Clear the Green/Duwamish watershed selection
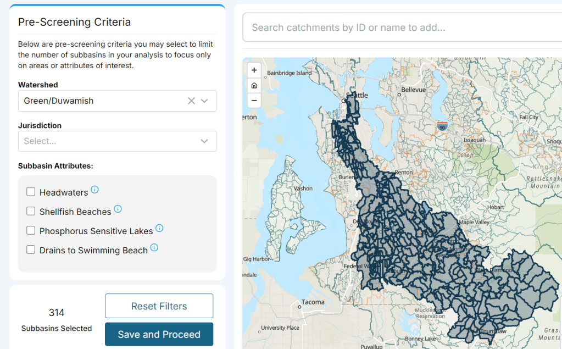This screenshot has height=349, width=562. [x=191, y=101]
